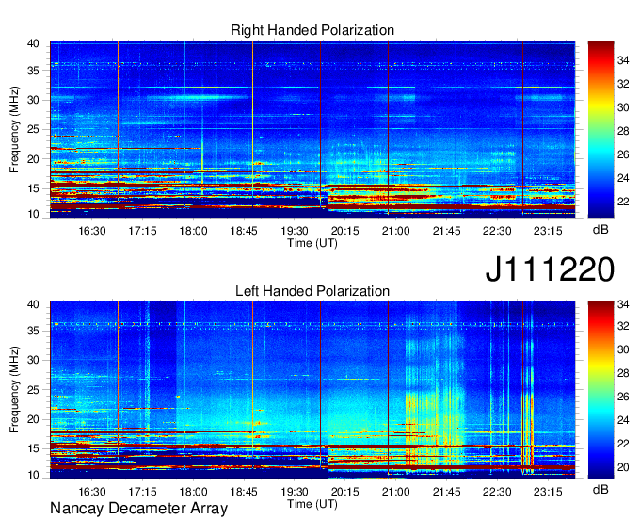Click value 34 on Left Handed colorbar

[x=623, y=303]
